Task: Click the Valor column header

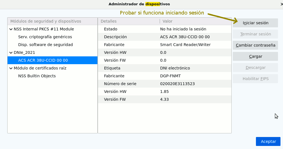Action: (196, 21)
